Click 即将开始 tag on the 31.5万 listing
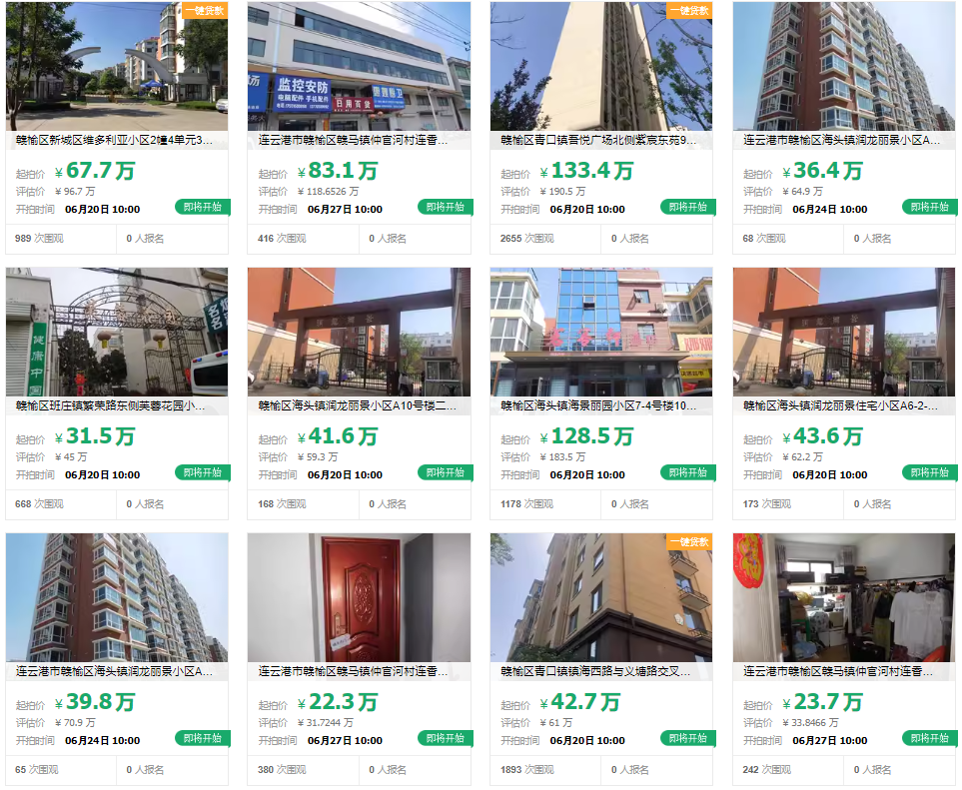Image resolution: width=962 pixels, height=790 pixels. [203, 472]
